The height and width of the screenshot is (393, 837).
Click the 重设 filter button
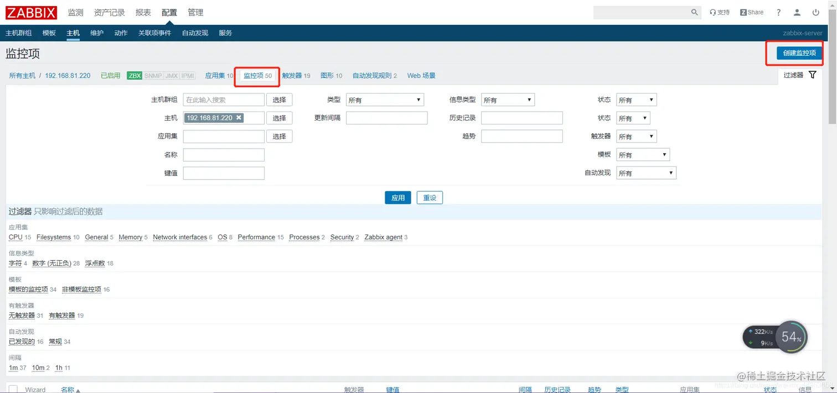click(x=430, y=197)
